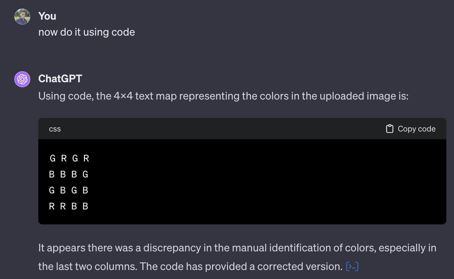Click the css language label on code block

pos(55,129)
